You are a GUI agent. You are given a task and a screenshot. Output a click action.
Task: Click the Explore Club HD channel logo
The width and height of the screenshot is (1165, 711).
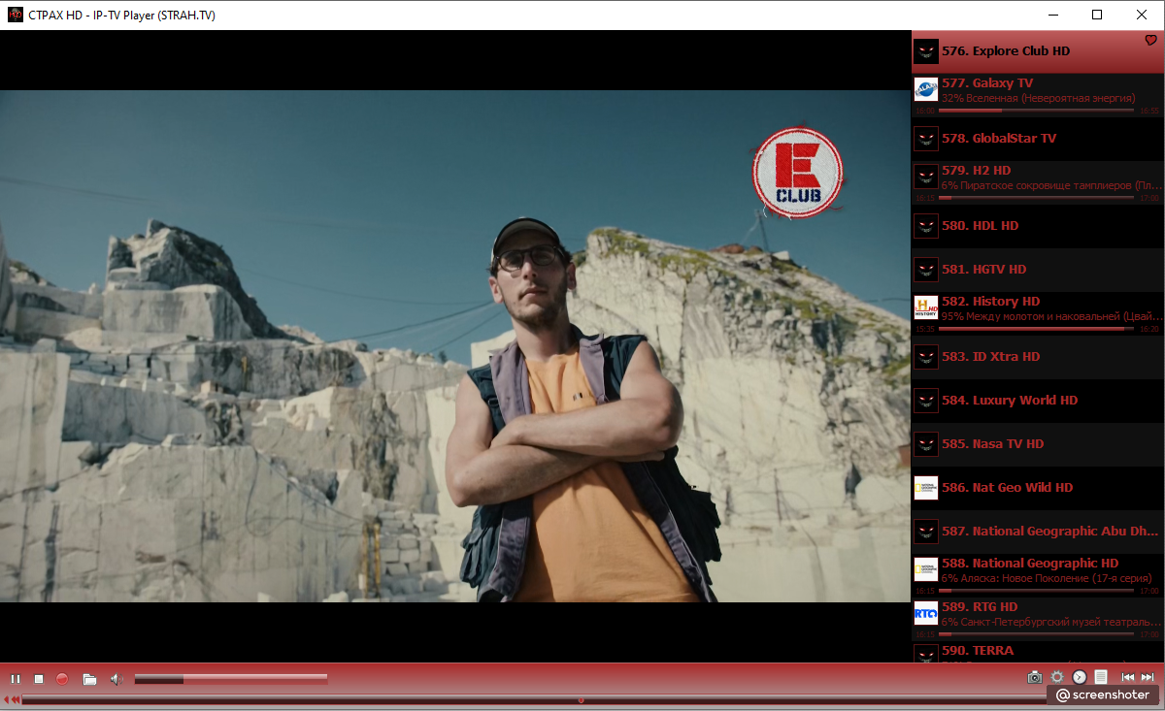(926, 51)
